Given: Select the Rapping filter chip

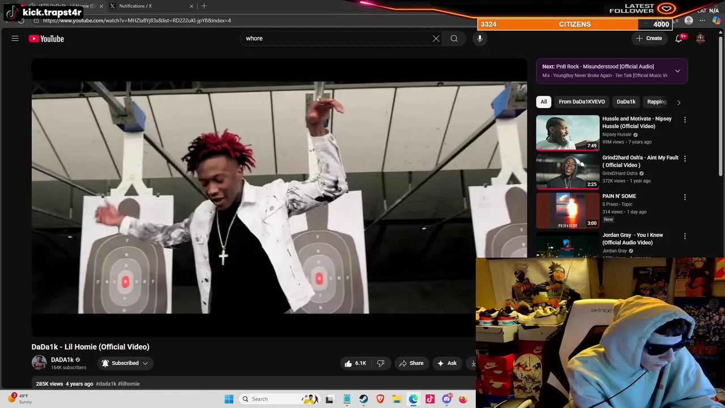Looking at the screenshot, I should 657,102.
